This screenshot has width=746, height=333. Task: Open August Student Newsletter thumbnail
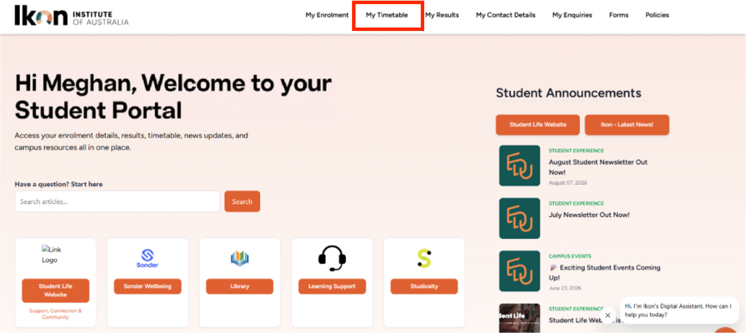(519, 166)
